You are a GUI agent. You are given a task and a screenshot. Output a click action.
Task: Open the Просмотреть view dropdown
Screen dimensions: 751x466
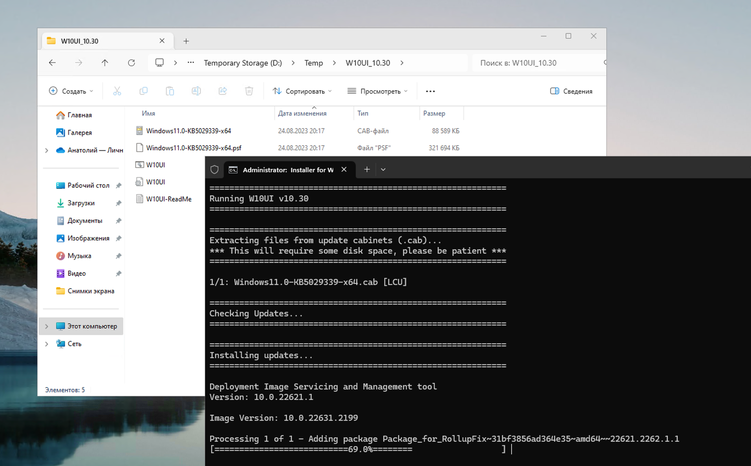[378, 91]
